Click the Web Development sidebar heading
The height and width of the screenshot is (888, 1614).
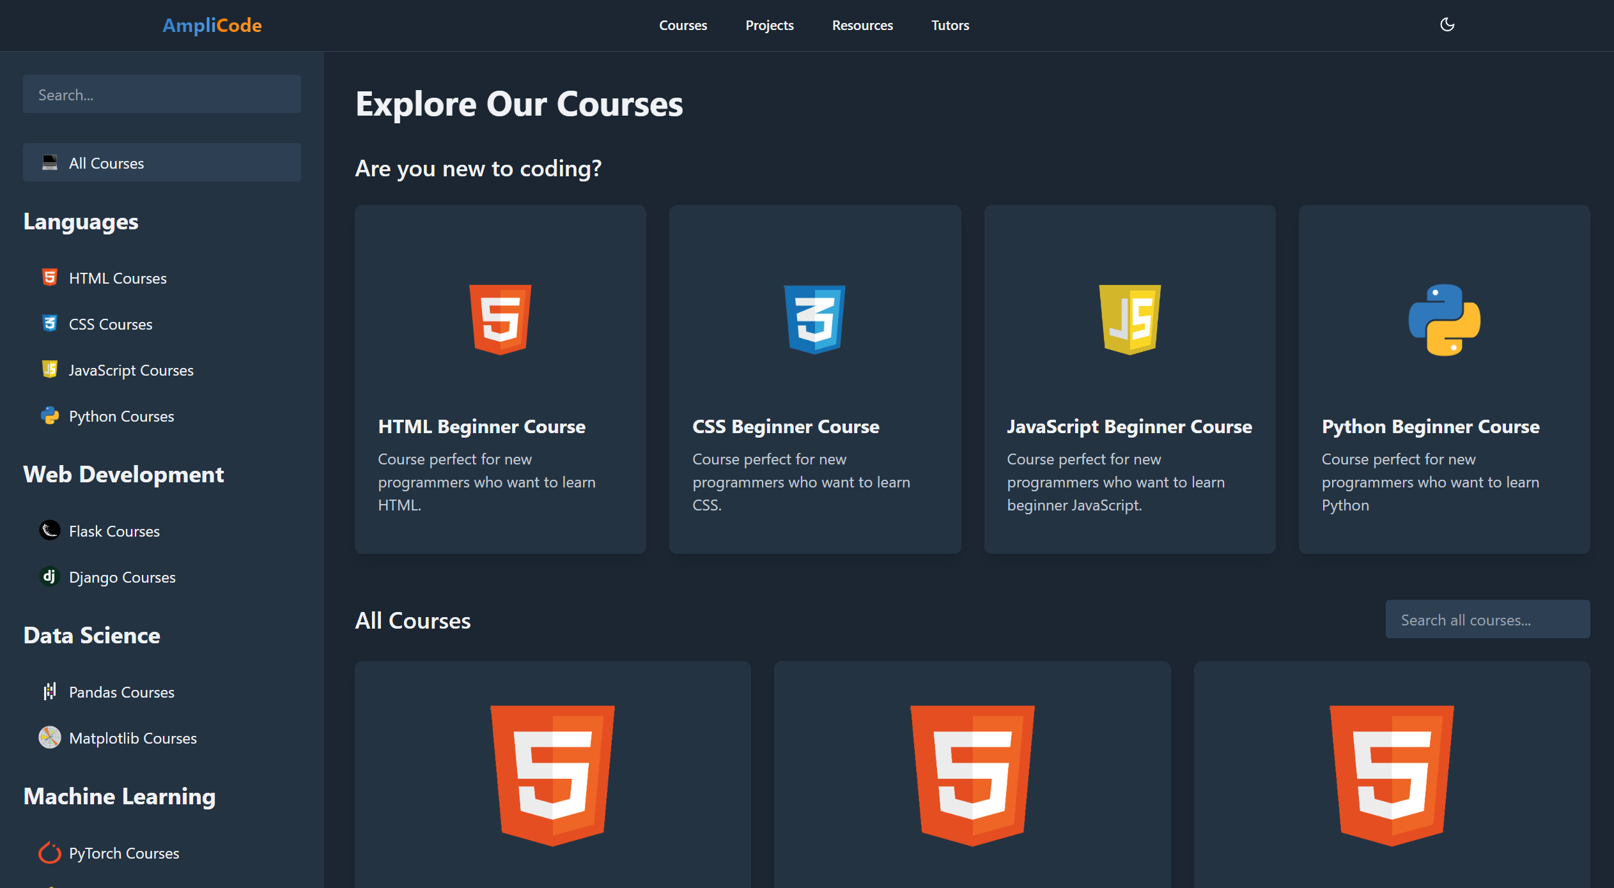[x=123, y=474]
